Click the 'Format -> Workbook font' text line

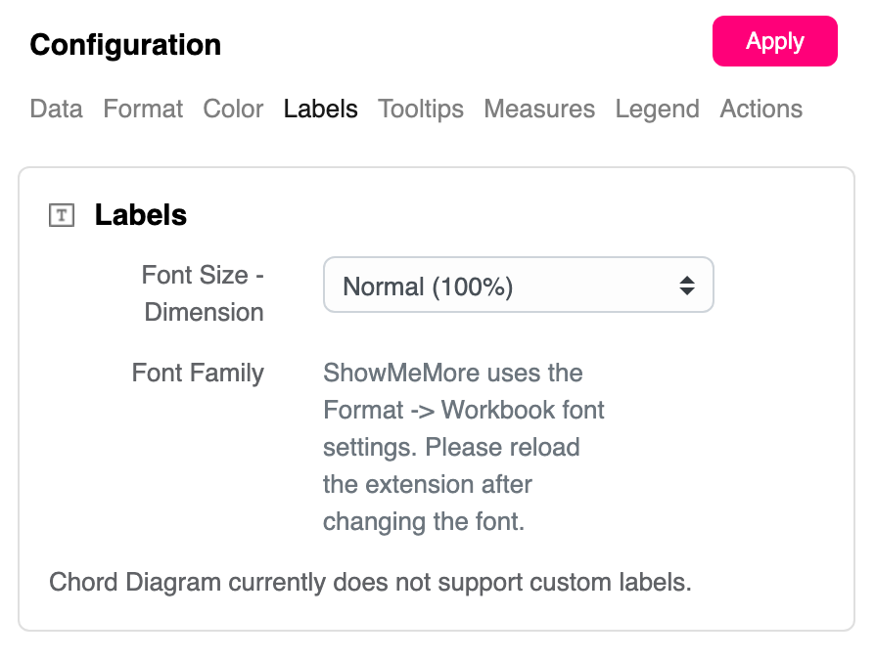(x=464, y=410)
